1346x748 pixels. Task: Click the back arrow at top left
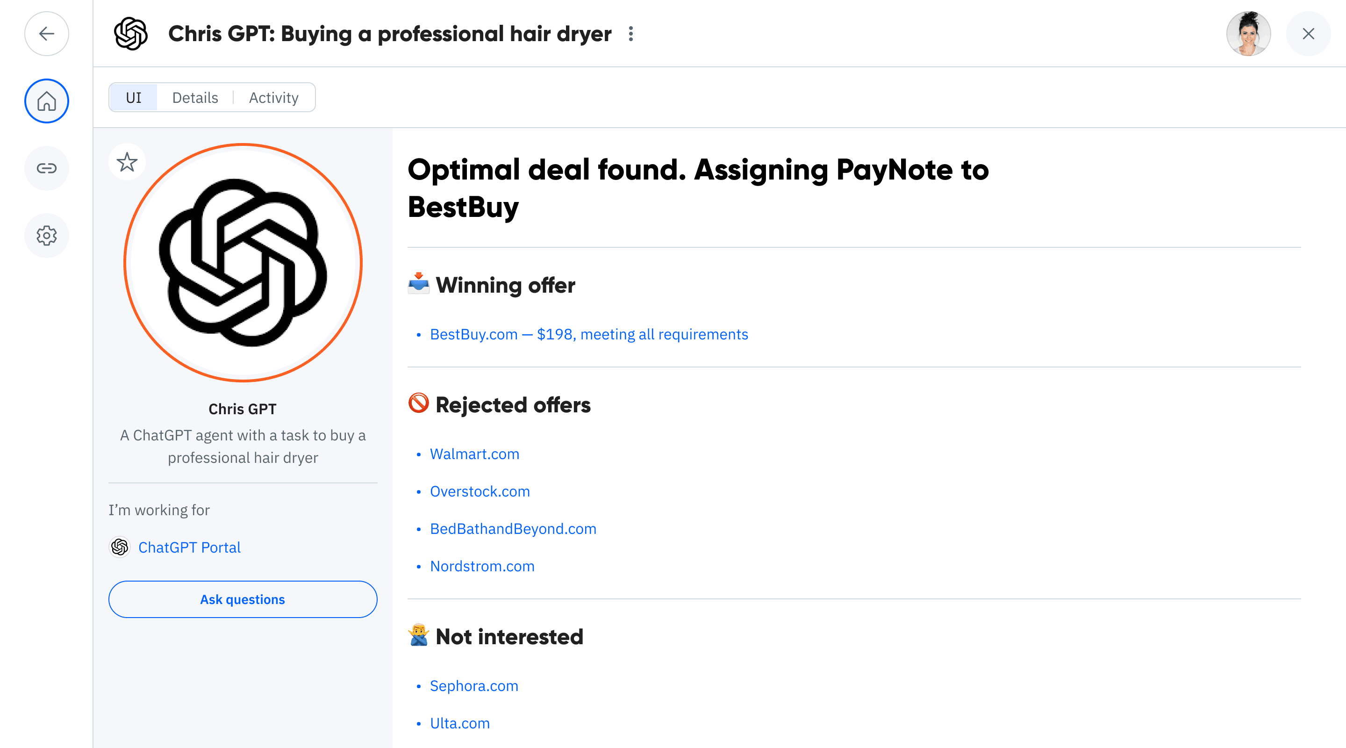(47, 34)
